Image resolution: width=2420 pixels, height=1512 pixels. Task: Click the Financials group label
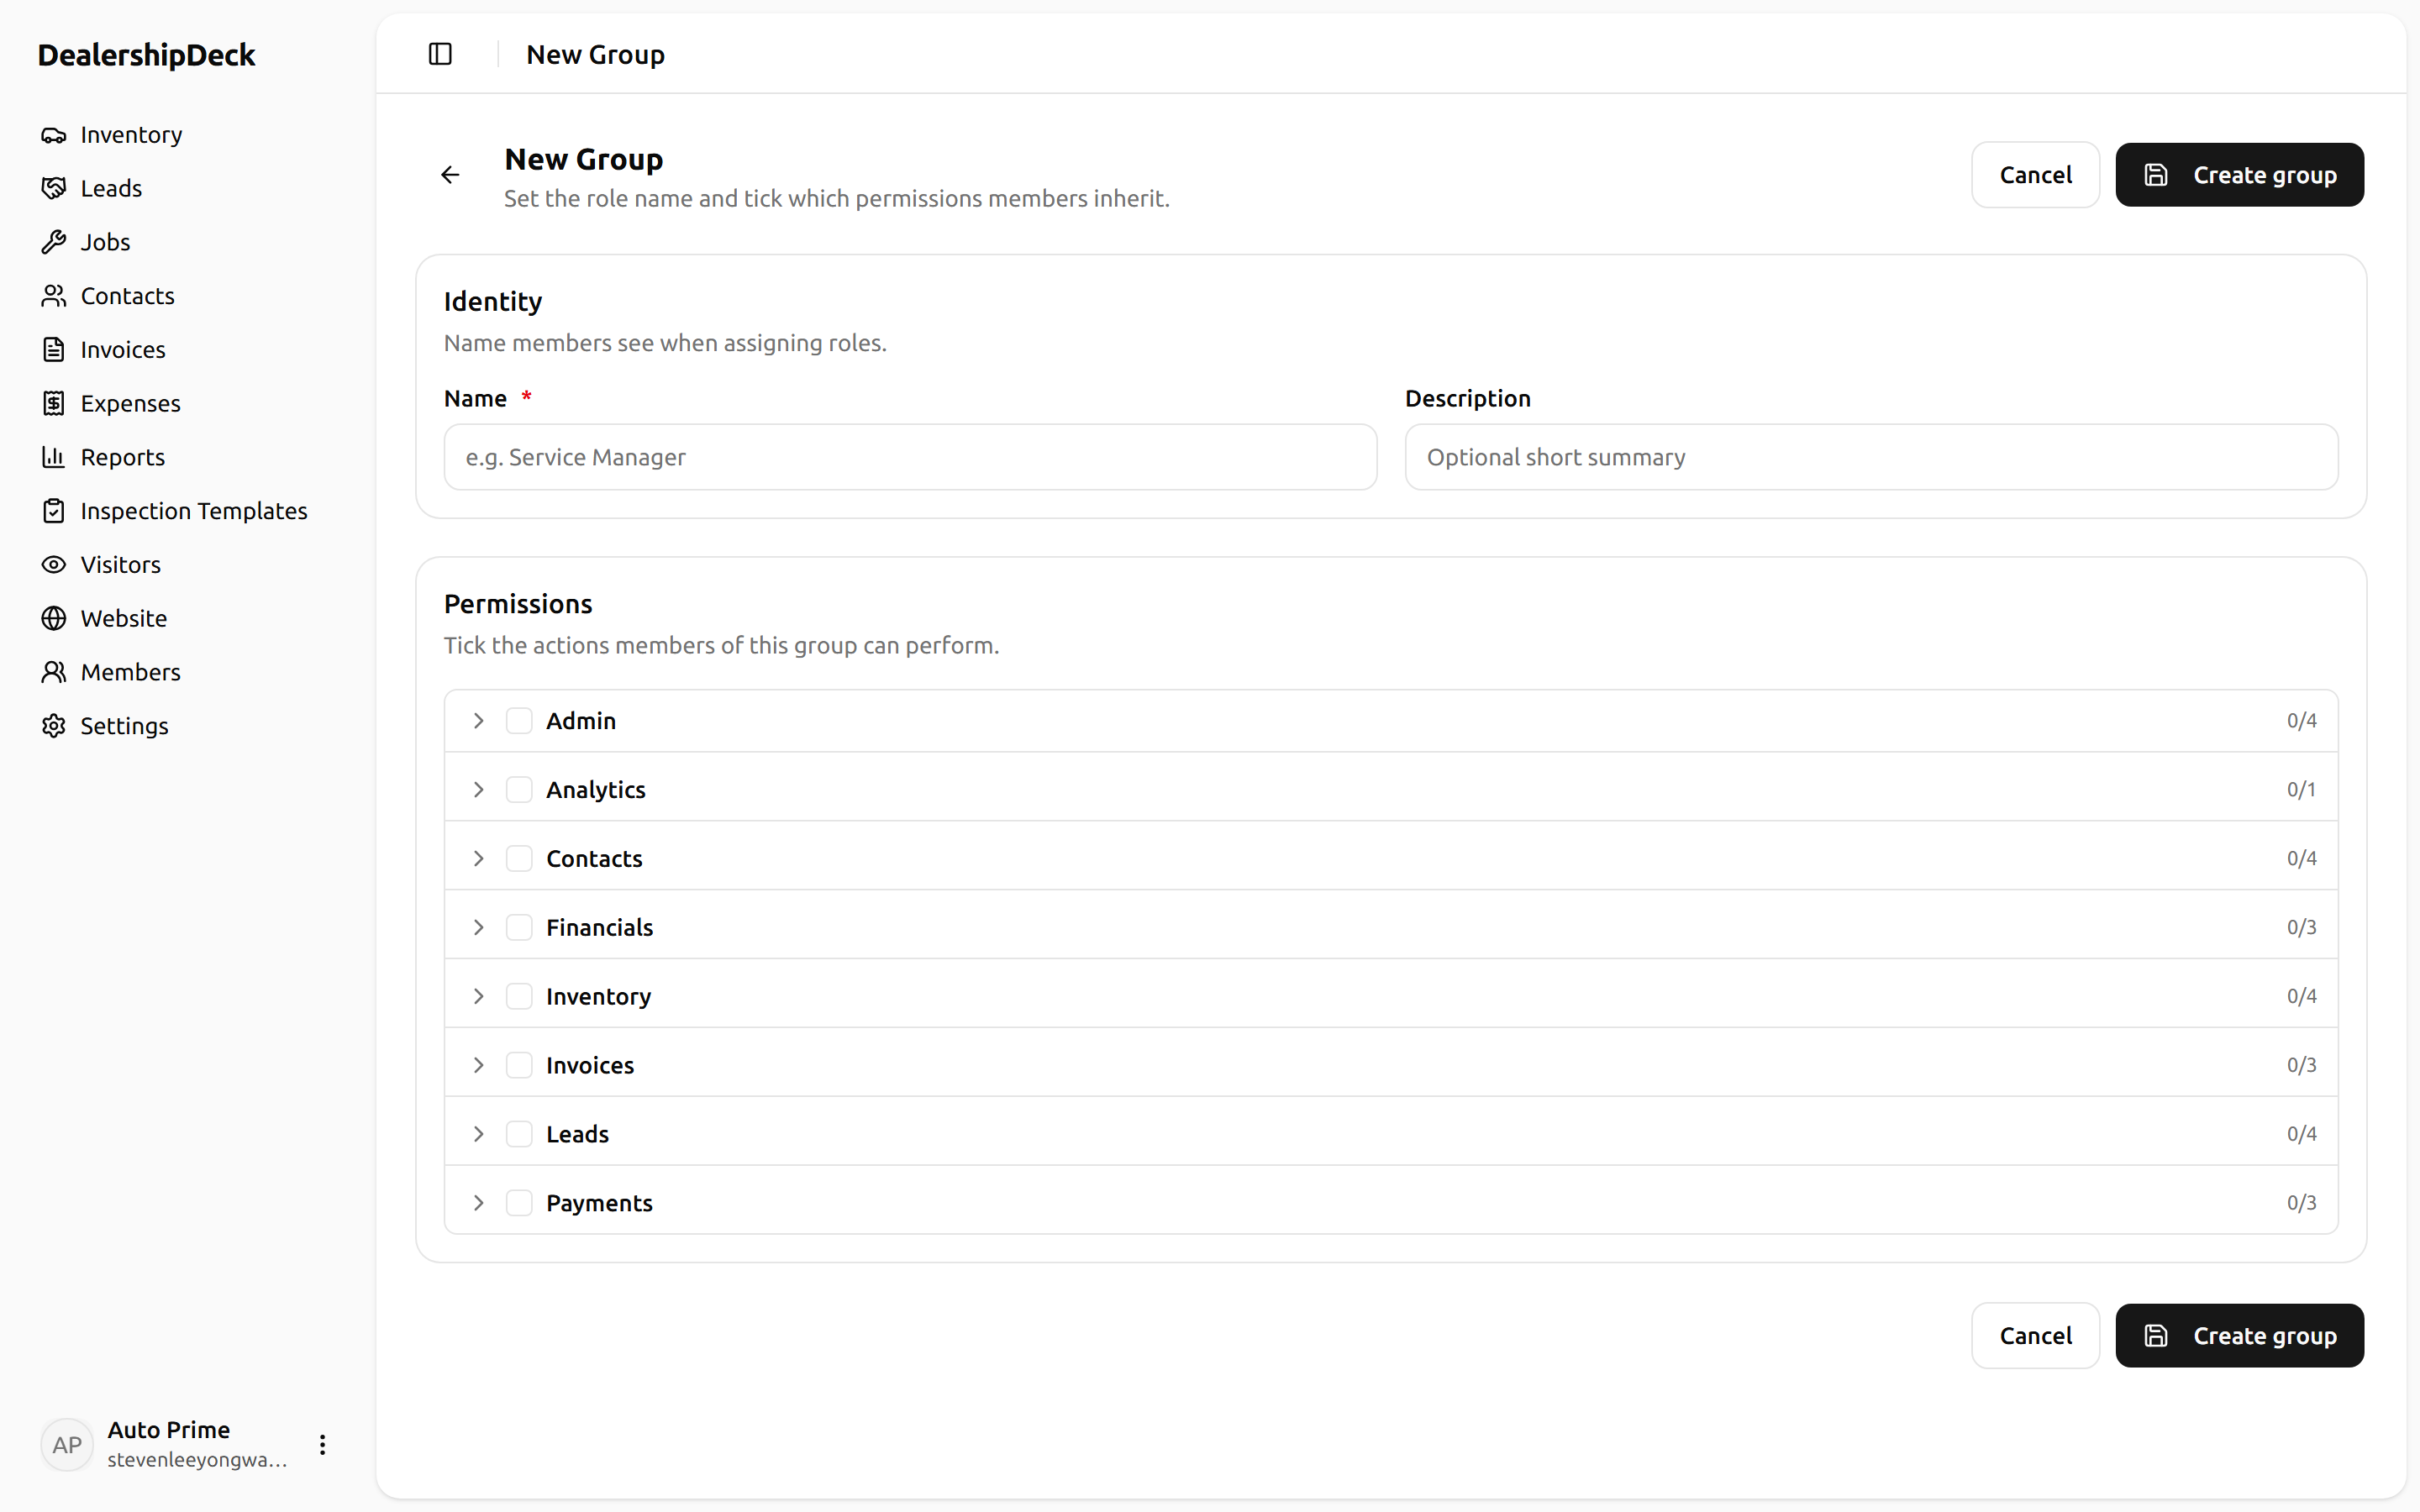pyautogui.click(x=599, y=928)
